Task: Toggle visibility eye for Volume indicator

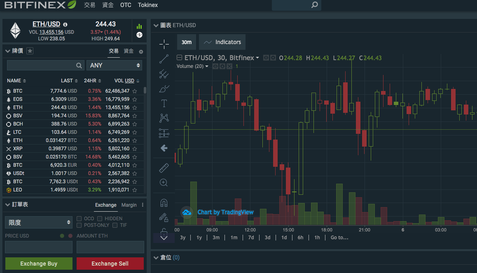Action: 215,66
